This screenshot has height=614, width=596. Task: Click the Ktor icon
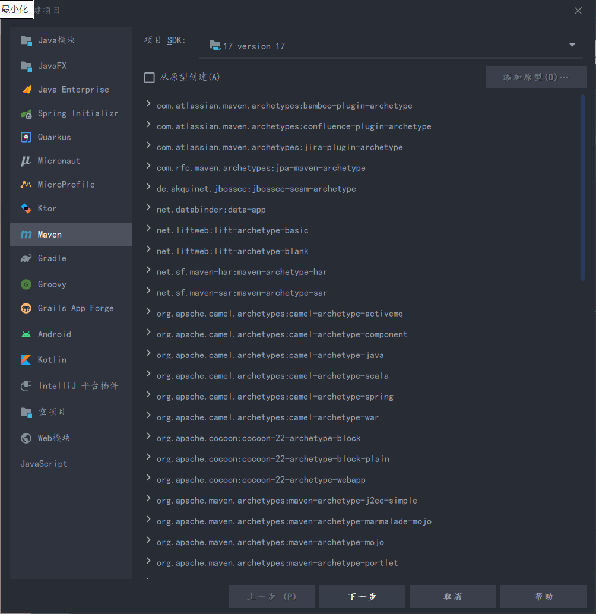26,208
